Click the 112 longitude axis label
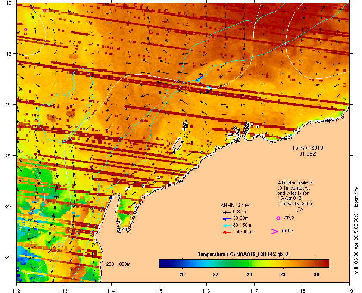362x293 pixels. (17, 291)
